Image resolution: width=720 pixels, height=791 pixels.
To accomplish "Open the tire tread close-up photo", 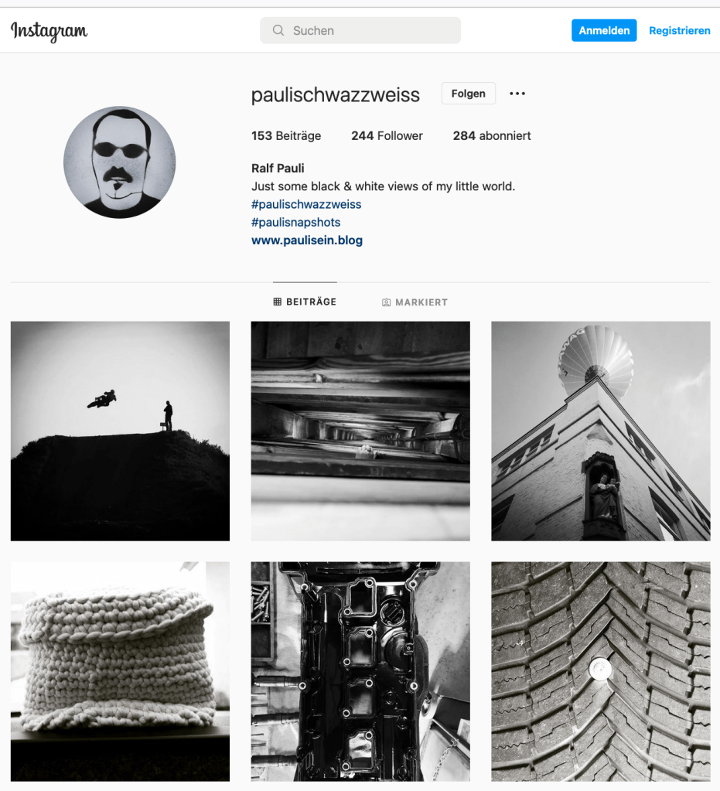I will click(600, 671).
